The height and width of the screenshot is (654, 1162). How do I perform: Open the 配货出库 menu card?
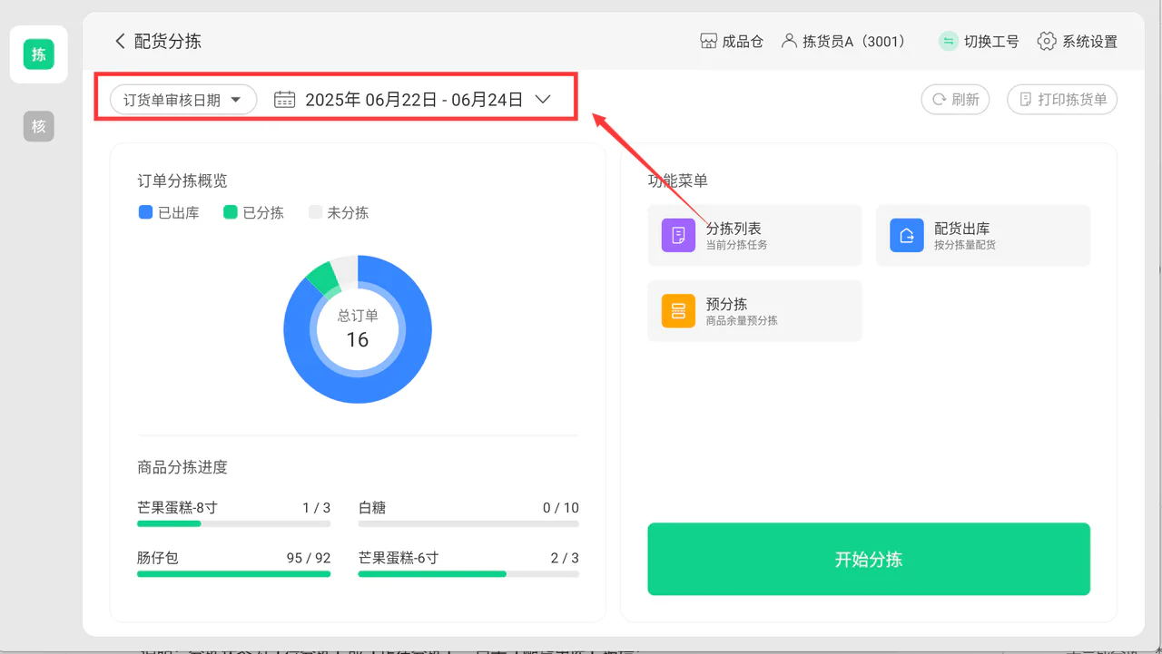tap(983, 236)
